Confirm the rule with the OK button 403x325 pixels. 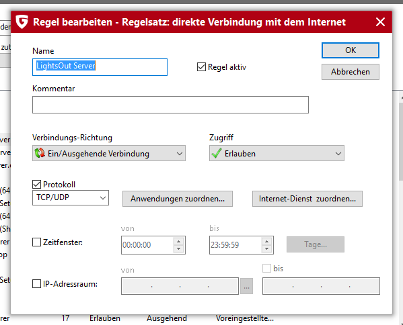coord(351,50)
